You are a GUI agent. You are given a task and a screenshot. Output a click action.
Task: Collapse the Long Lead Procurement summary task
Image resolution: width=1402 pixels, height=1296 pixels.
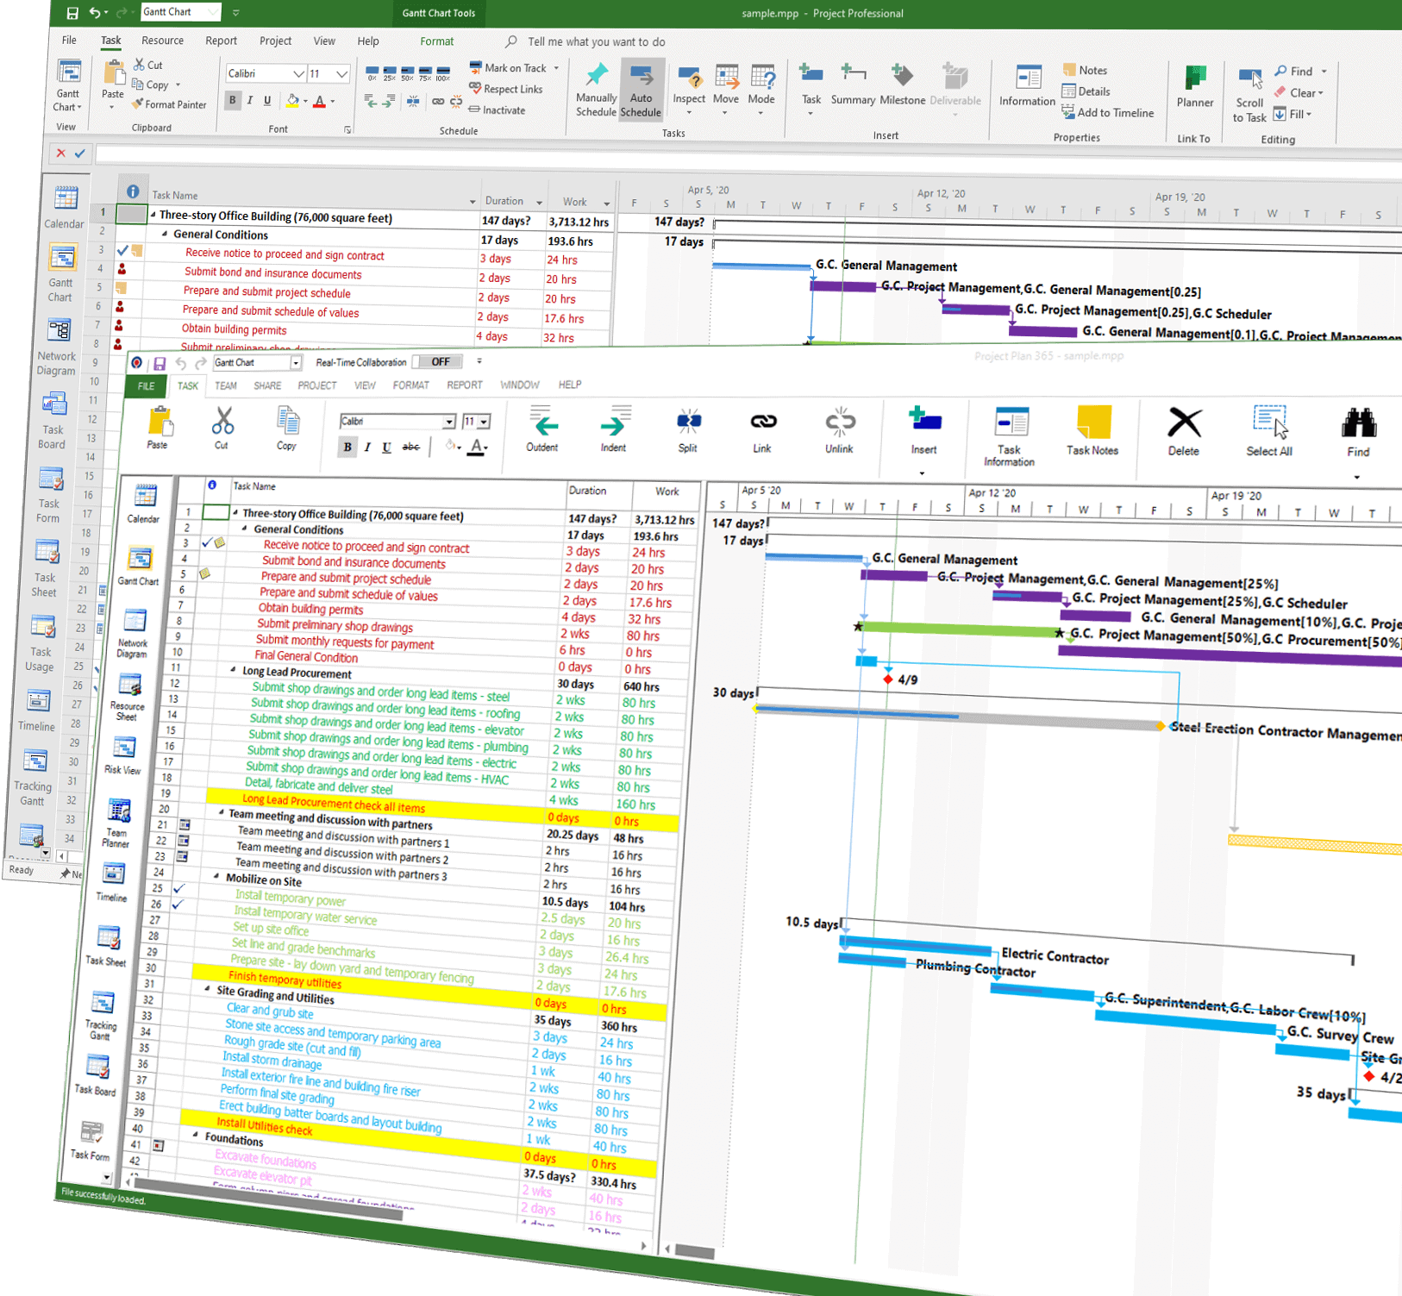(x=234, y=669)
